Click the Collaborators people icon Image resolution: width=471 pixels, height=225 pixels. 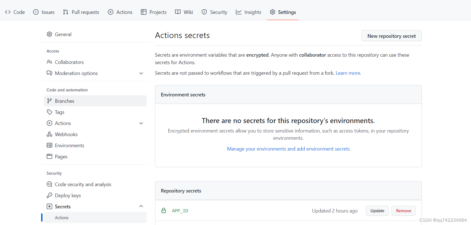click(49, 62)
